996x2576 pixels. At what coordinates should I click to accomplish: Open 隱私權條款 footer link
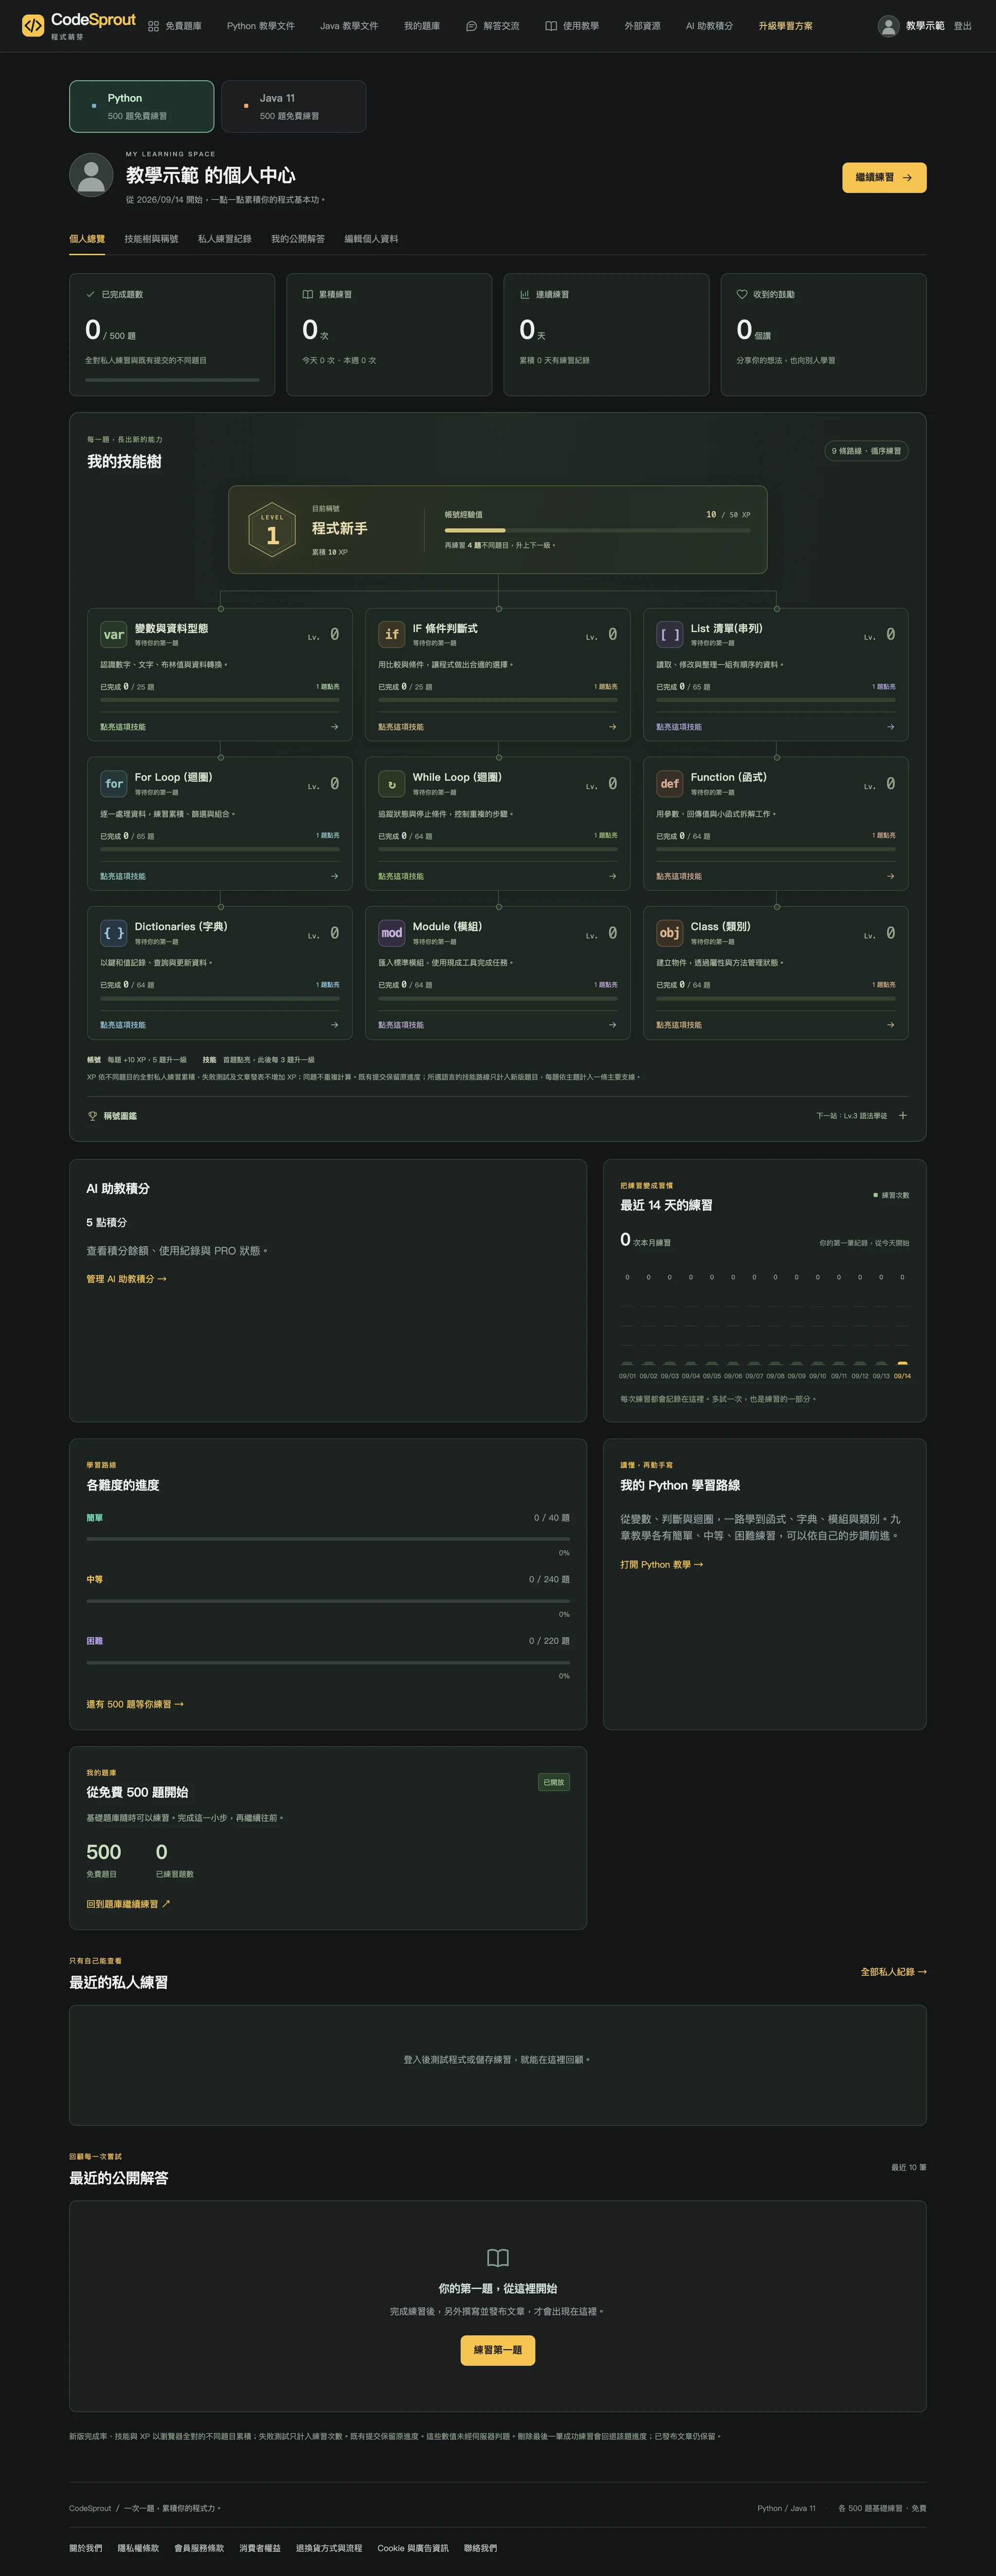coord(138,2548)
